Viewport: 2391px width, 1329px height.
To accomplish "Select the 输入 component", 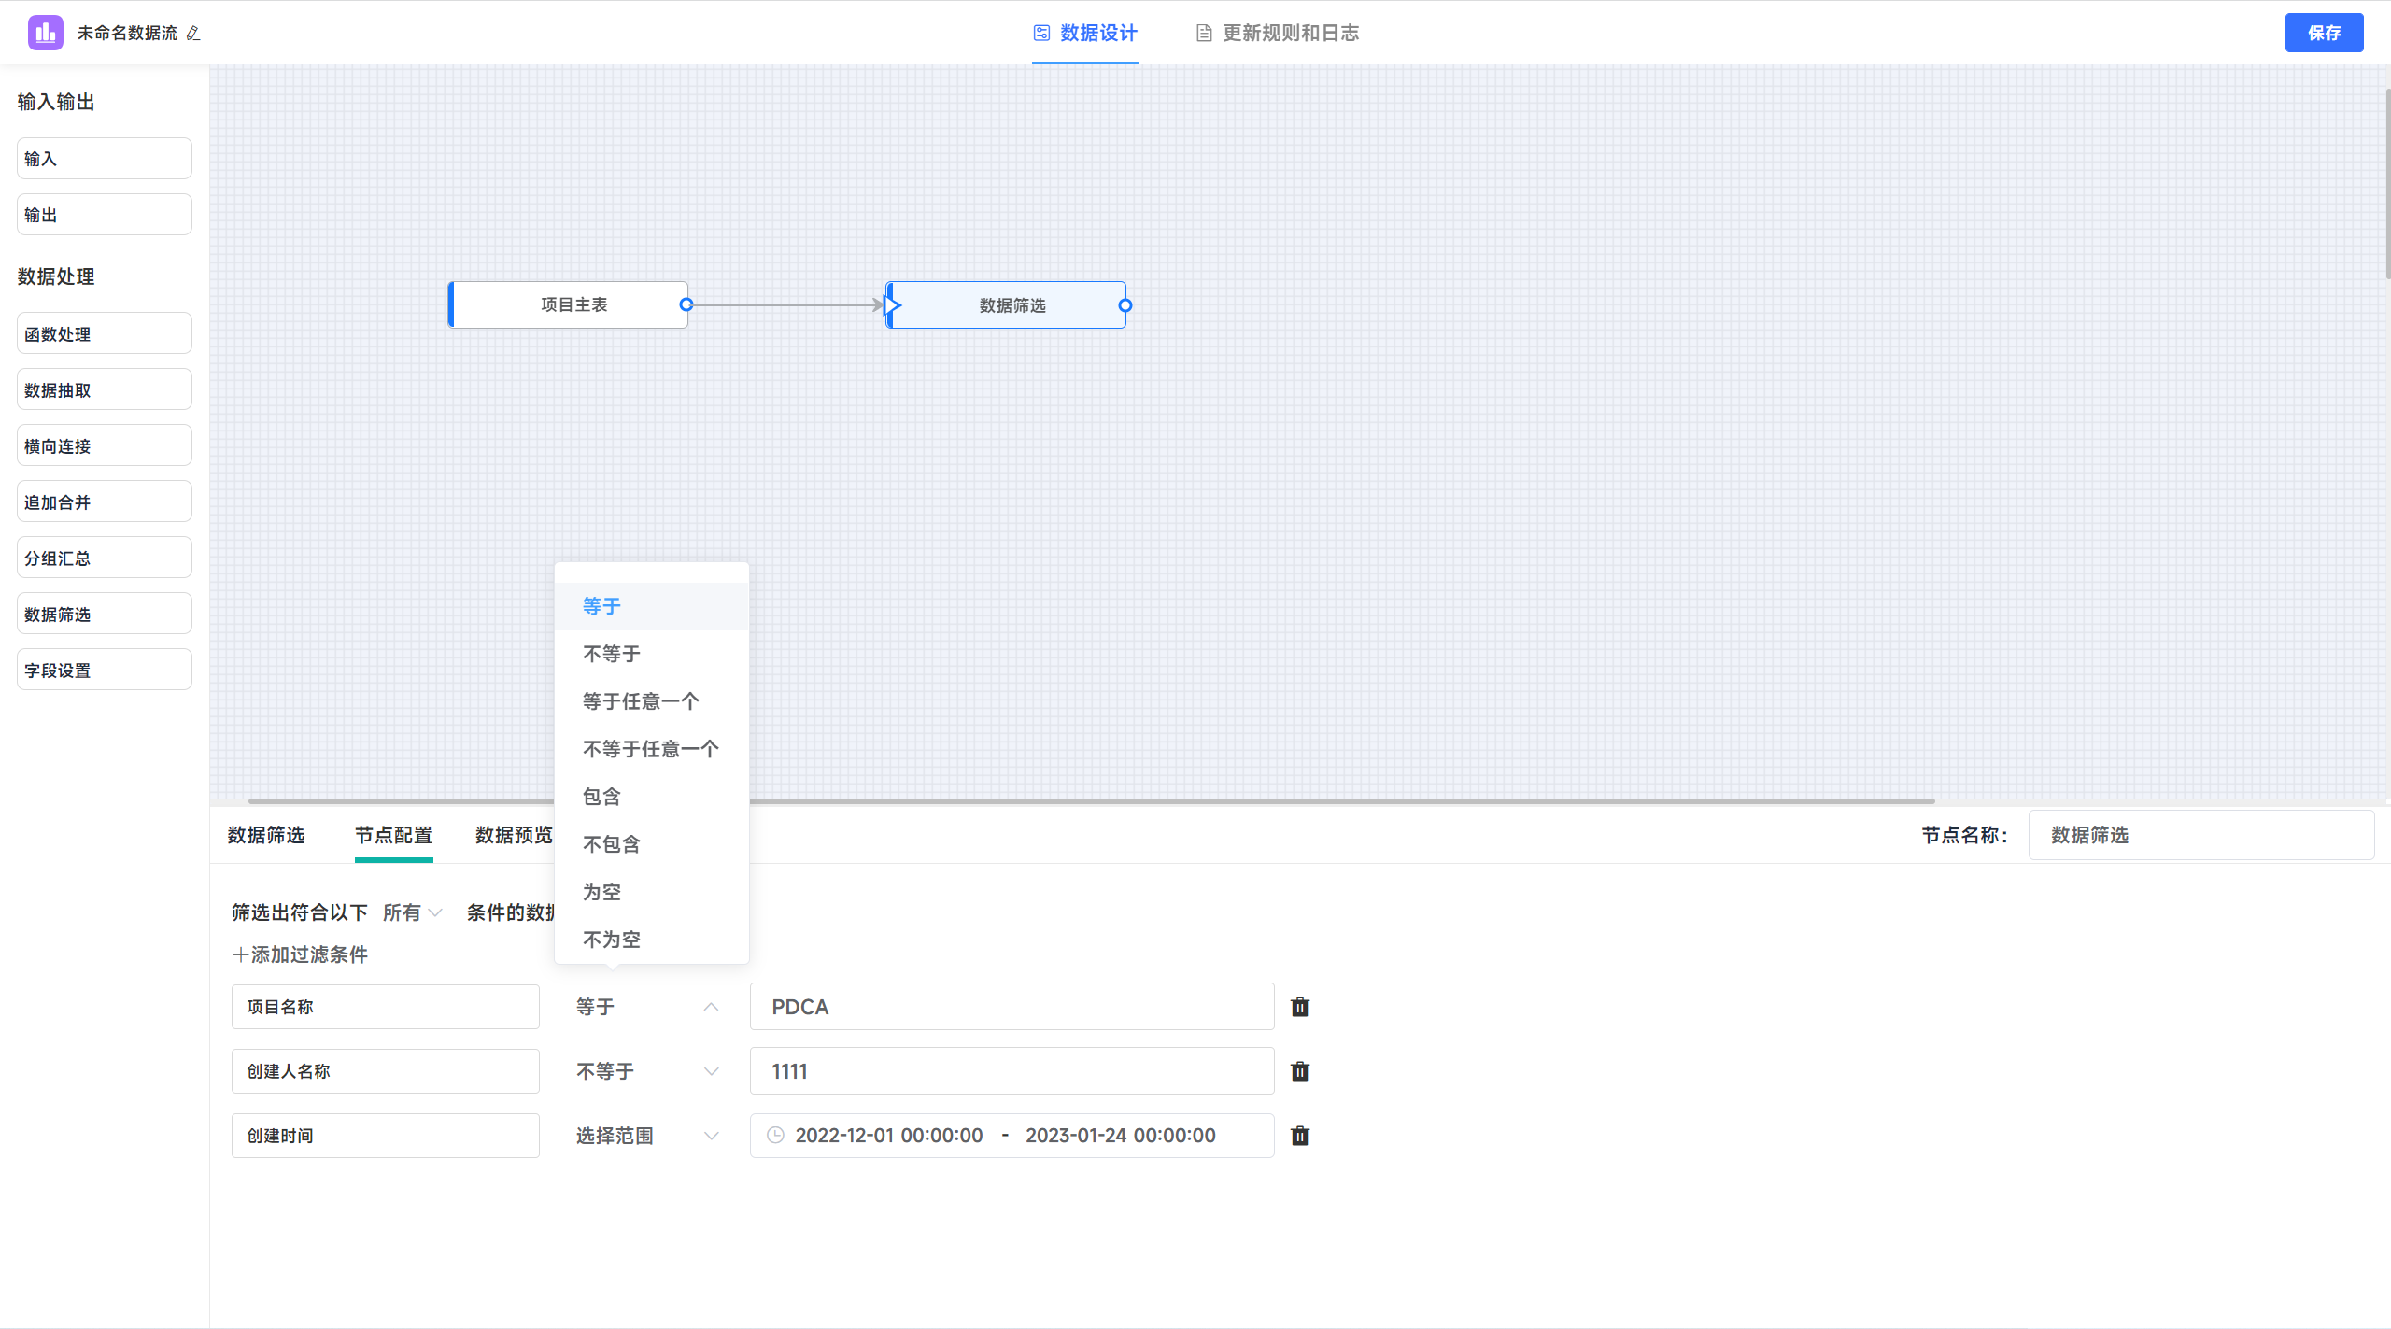I will pyautogui.click(x=105, y=159).
